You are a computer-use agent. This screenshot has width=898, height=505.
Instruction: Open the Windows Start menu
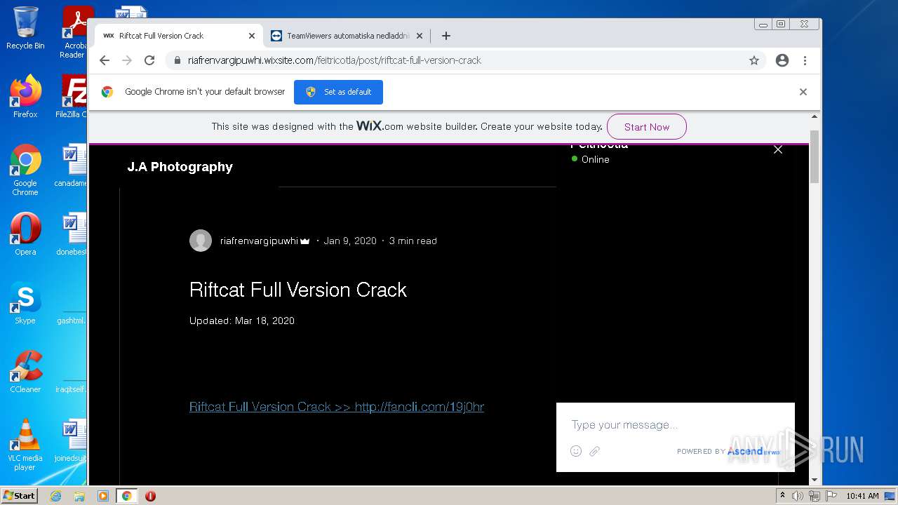tap(20, 496)
